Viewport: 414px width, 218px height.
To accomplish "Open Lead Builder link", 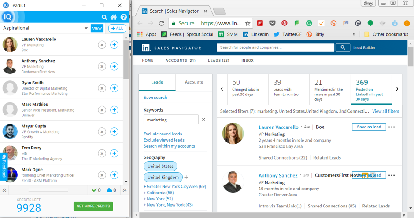I will point(364,48).
